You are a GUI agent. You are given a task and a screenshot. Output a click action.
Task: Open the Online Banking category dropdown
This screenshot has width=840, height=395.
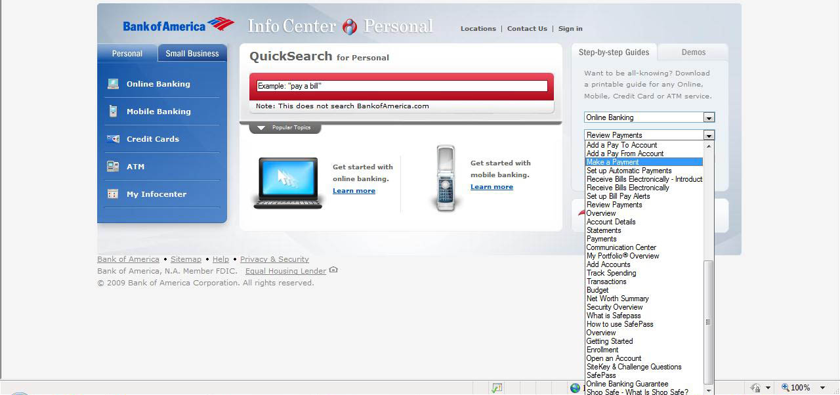[709, 117]
